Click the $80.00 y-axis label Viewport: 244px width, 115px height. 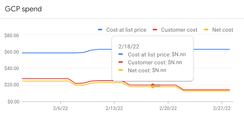[x=12, y=36]
